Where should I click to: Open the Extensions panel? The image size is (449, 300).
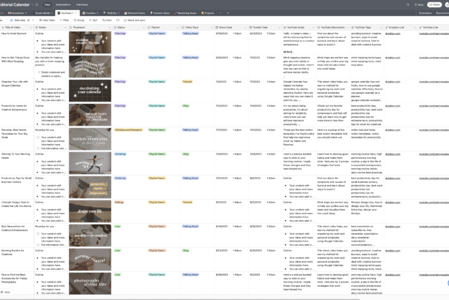click(x=425, y=13)
